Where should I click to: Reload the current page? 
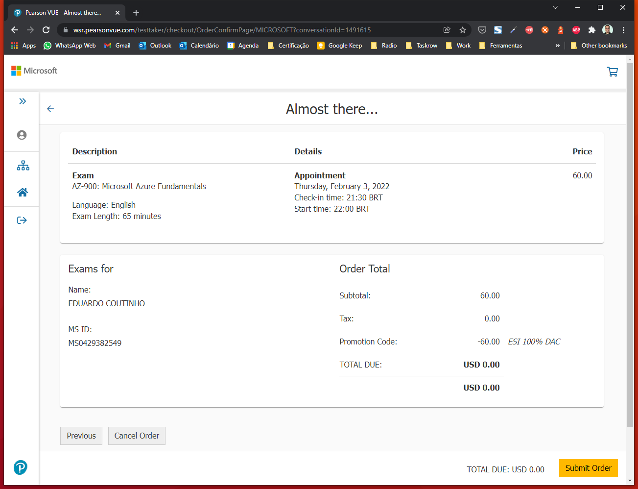pyautogui.click(x=46, y=30)
